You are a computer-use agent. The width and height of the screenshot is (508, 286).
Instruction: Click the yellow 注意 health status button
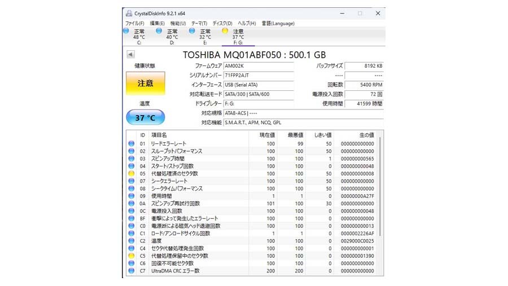point(146,83)
